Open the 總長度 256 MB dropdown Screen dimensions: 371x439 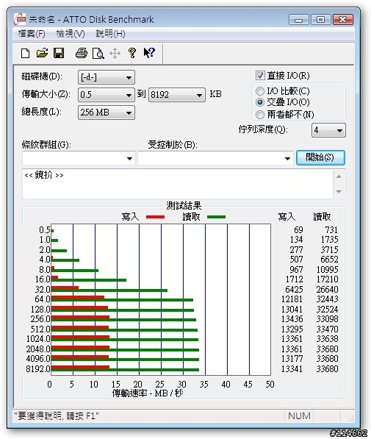click(107, 113)
